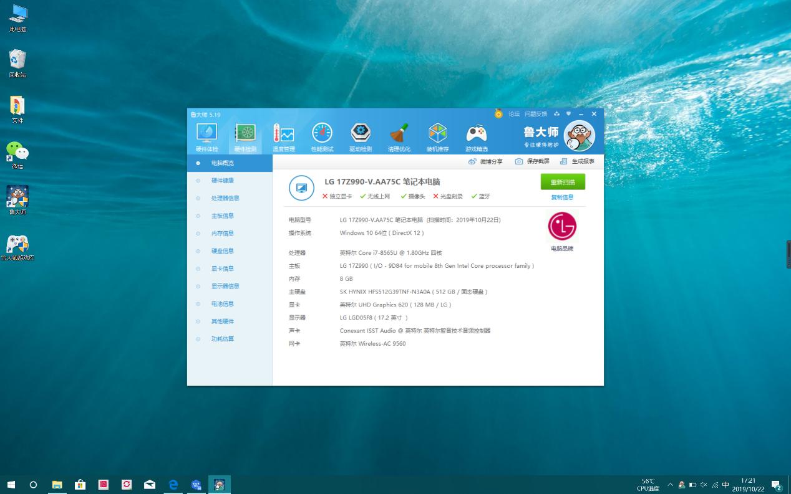The width and height of the screenshot is (791, 494).
Task: Open 鲁大师 desktop shortcut
Action: click(x=17, y=201)
